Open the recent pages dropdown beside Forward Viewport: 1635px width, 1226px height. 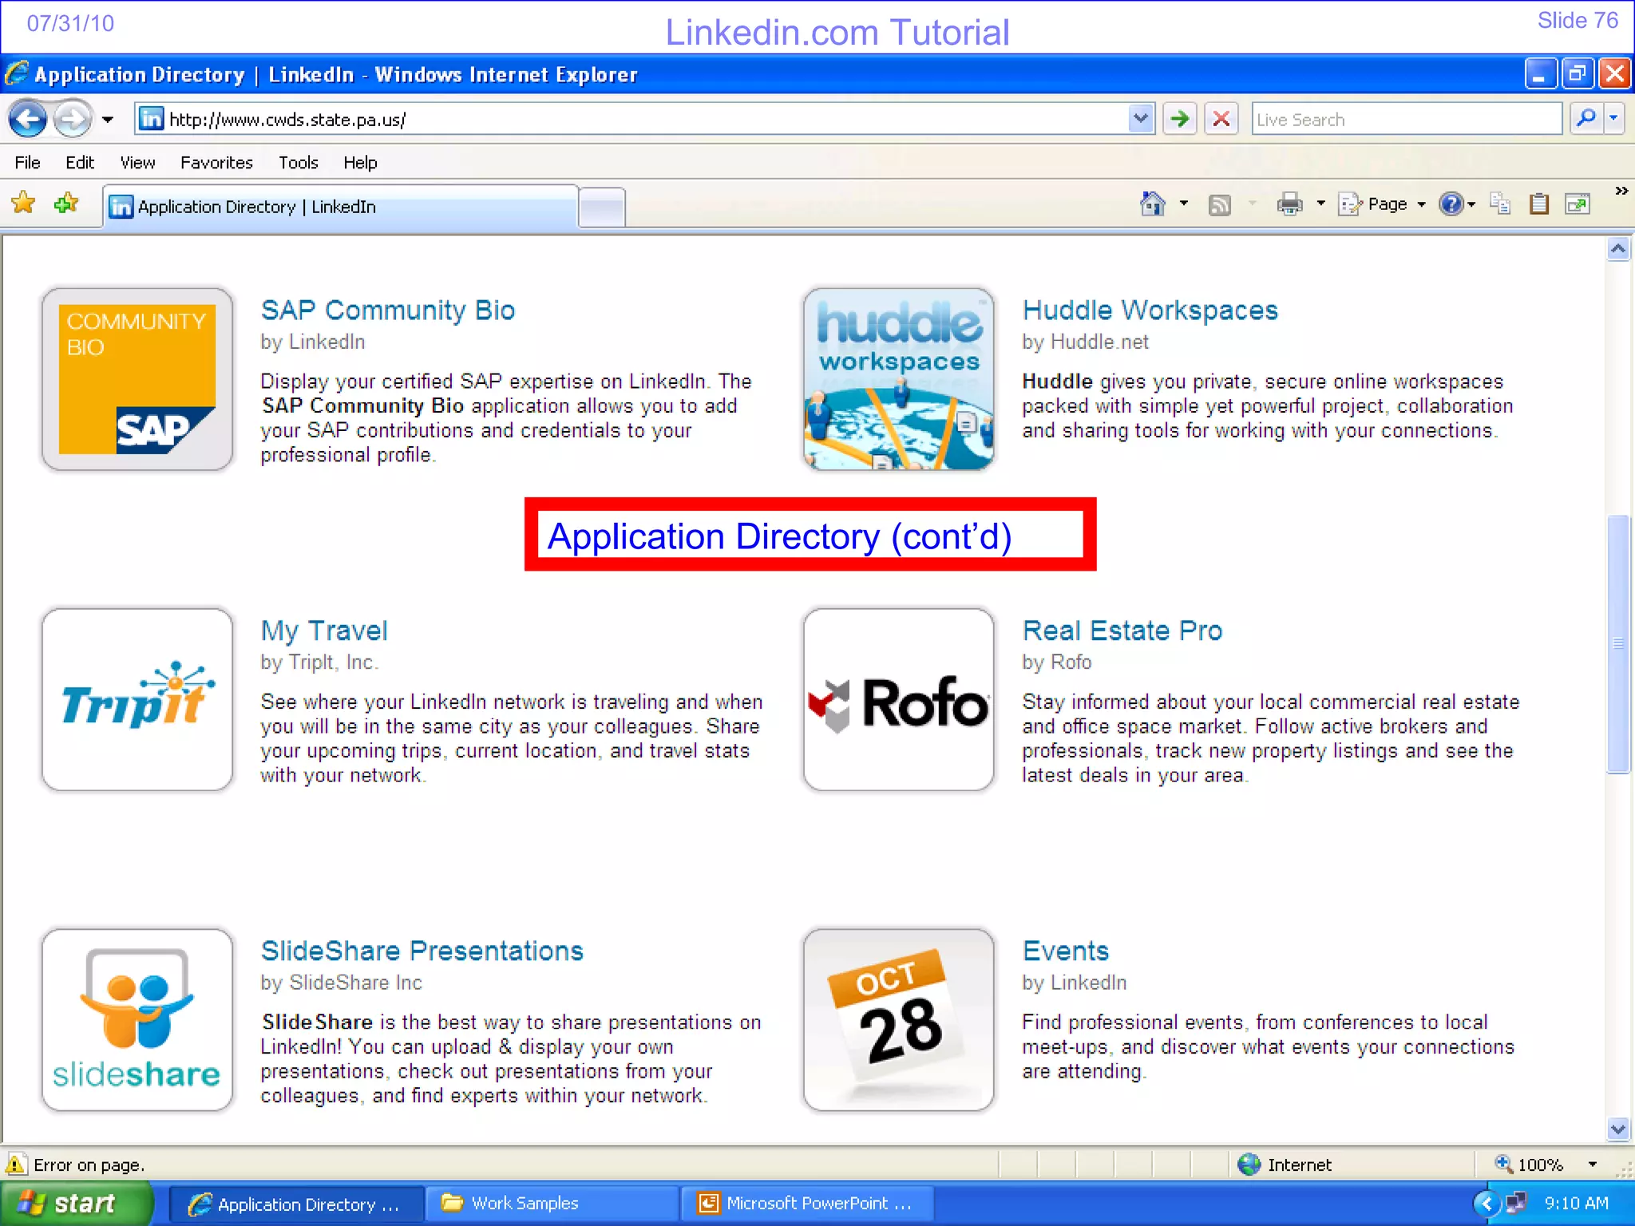pos(108,120)
